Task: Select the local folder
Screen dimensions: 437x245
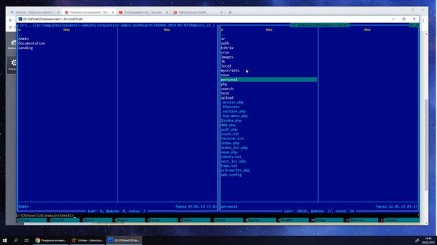Action: coord(226,66)
